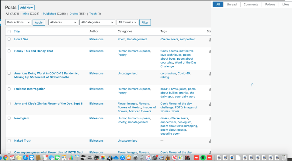292x161 pixels.
Task: Toggle the select-all checkbox in table header
Action: (9, 31)
